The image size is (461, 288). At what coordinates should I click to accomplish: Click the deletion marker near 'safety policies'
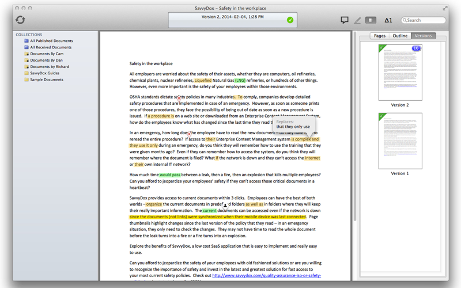(x=179, y=98)
